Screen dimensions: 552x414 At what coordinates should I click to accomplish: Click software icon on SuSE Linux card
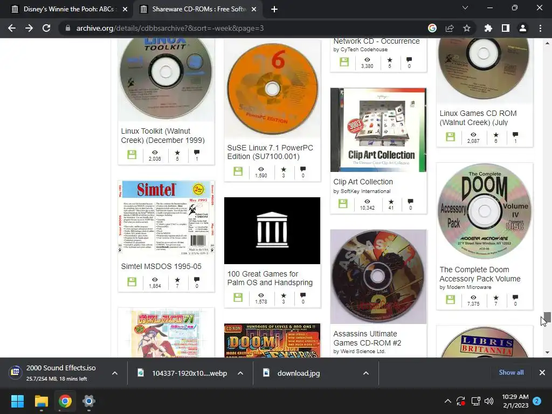(238, 171)
